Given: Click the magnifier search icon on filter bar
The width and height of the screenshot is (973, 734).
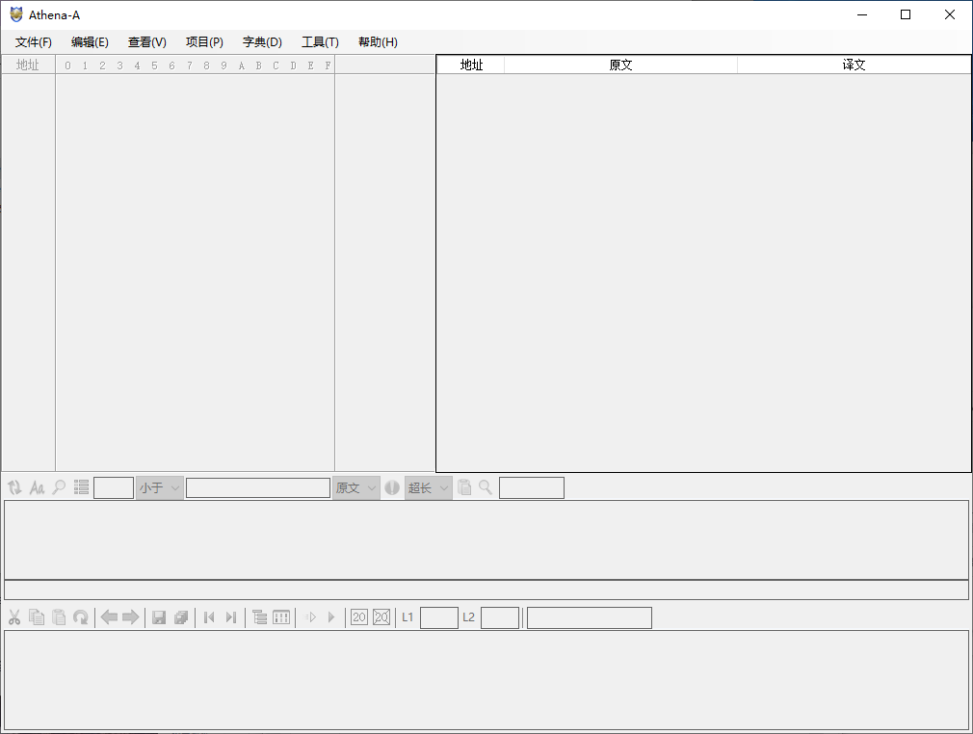Looking at the screenshot, I should [59, 487].
